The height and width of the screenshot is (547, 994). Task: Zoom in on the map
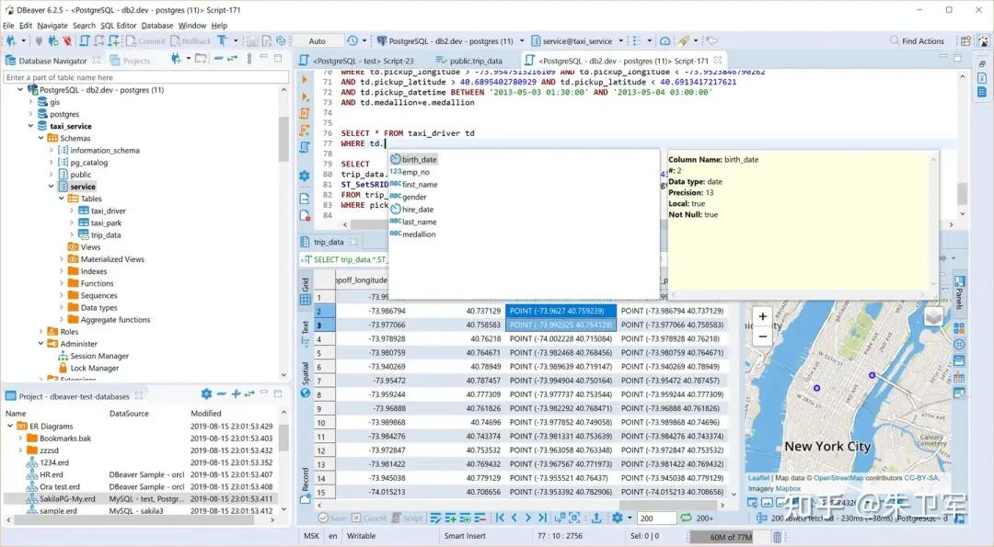762,317
